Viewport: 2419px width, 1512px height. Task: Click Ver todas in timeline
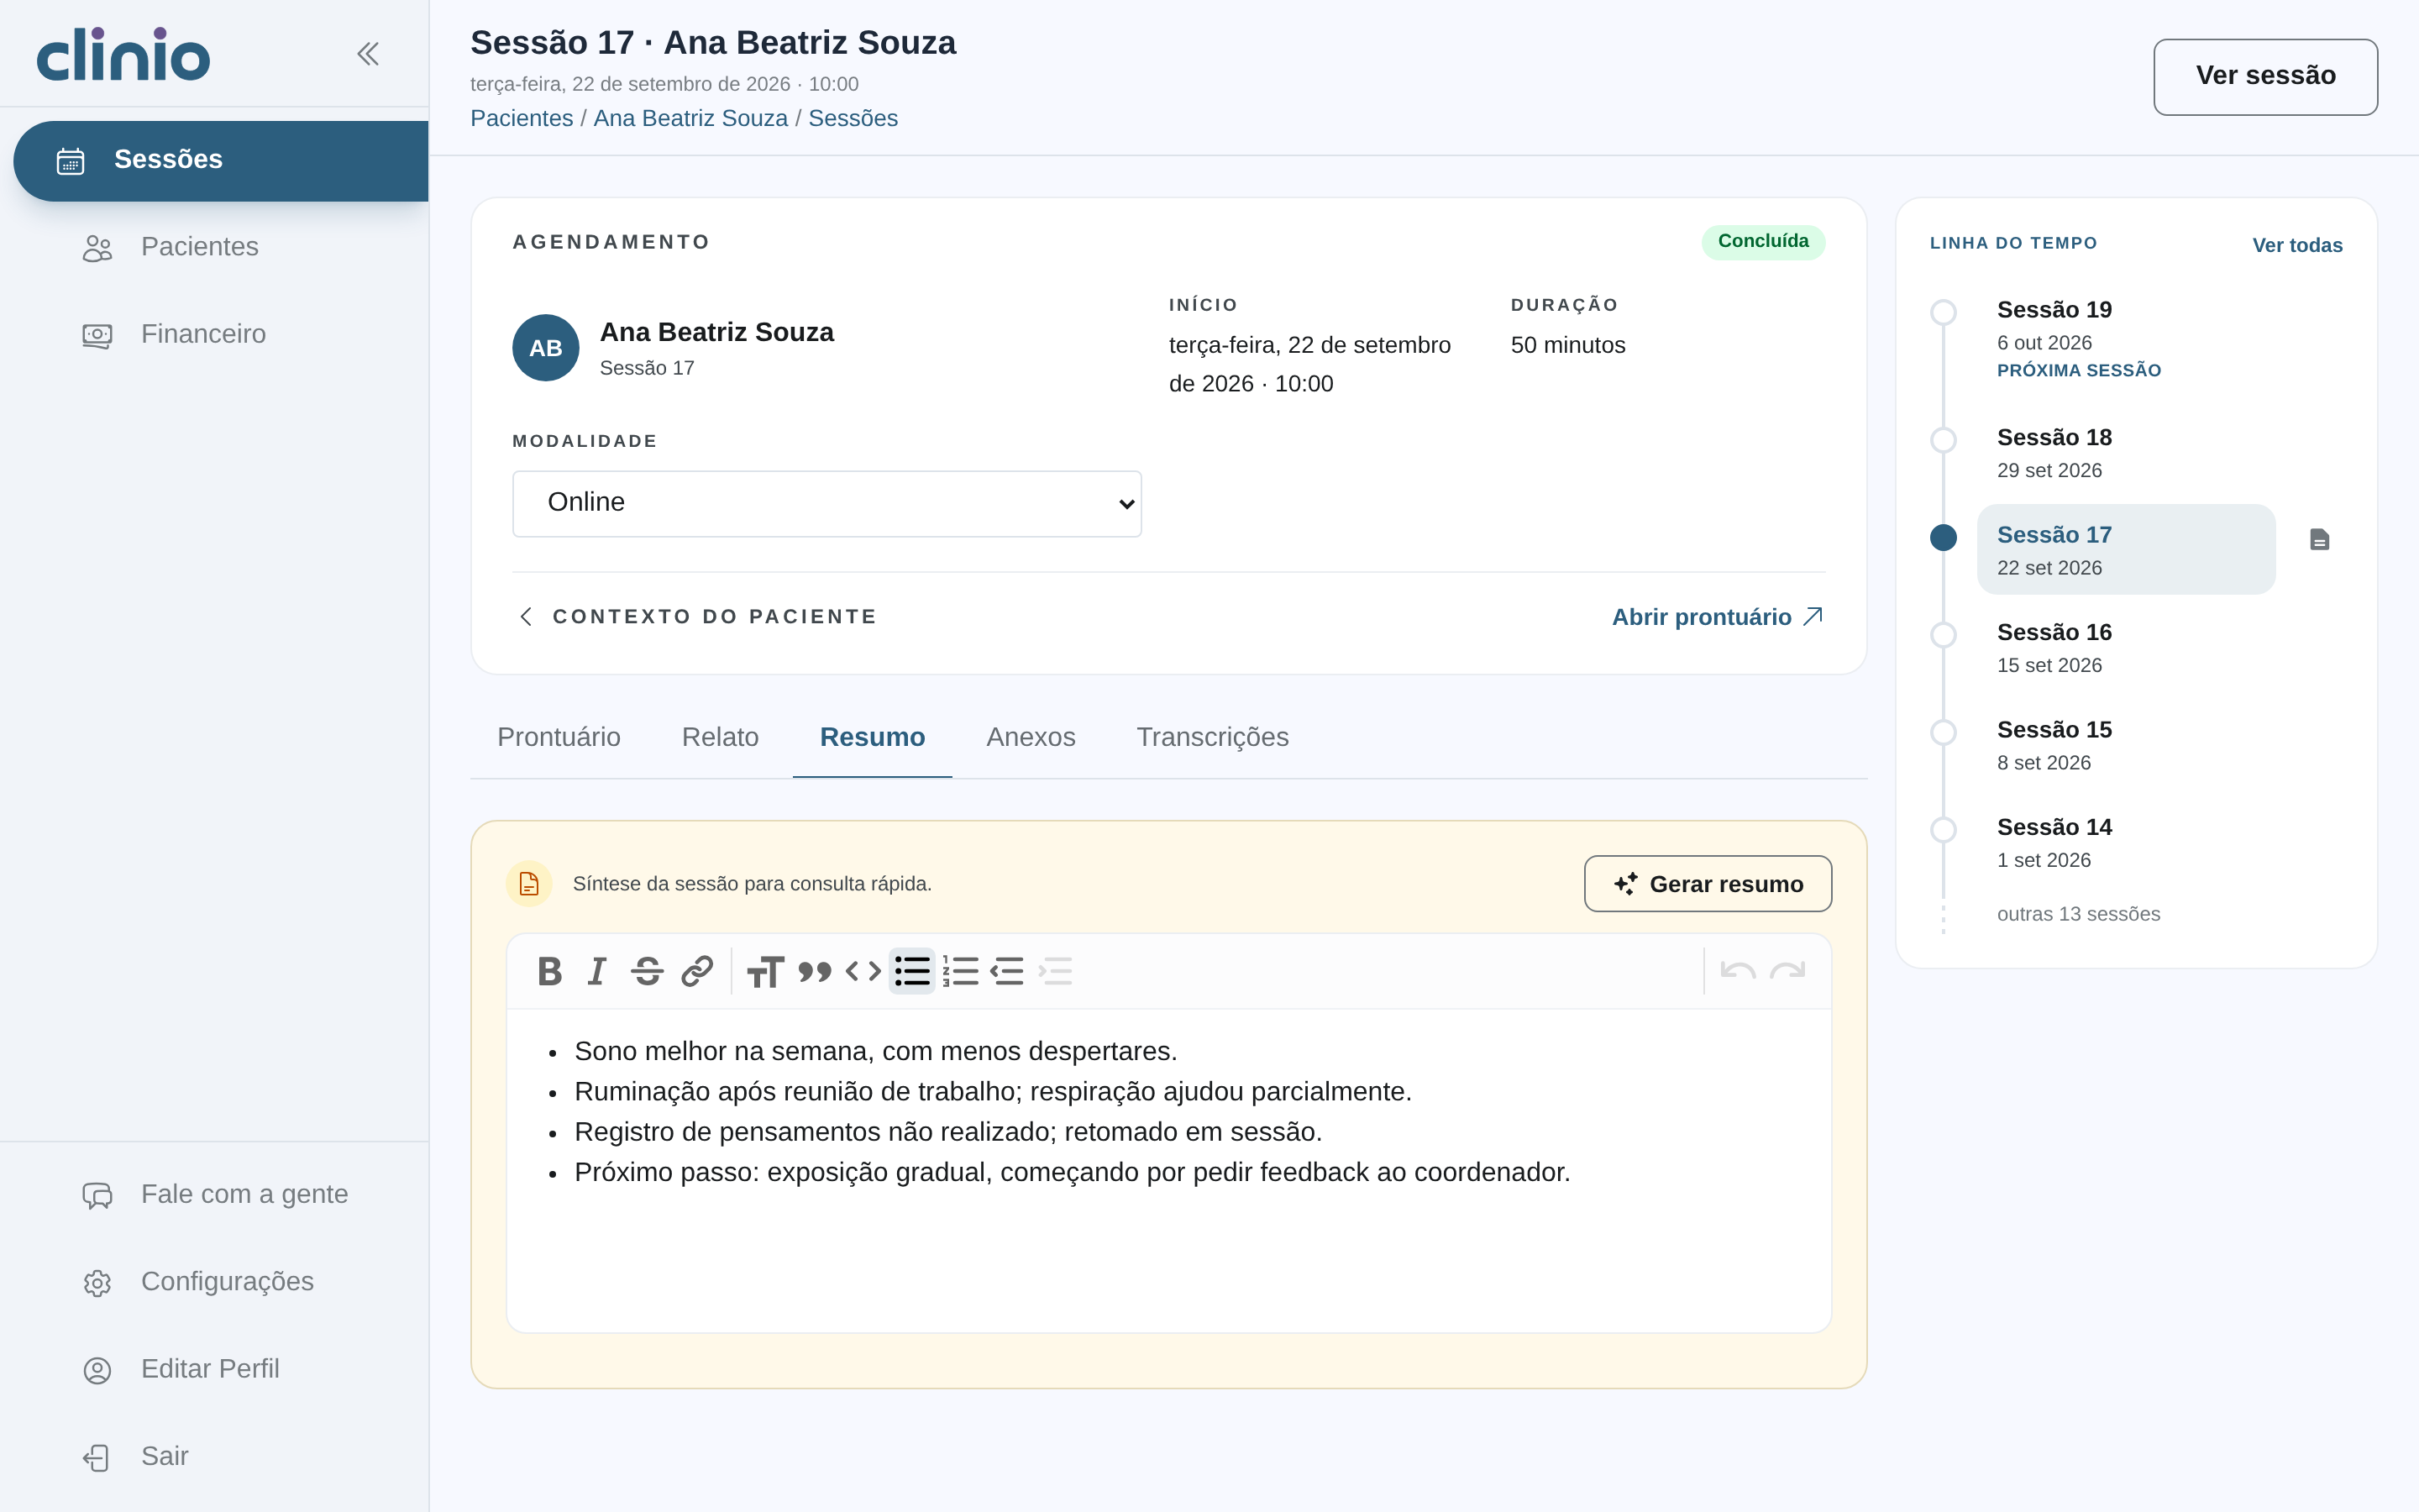click(2297, 245)
